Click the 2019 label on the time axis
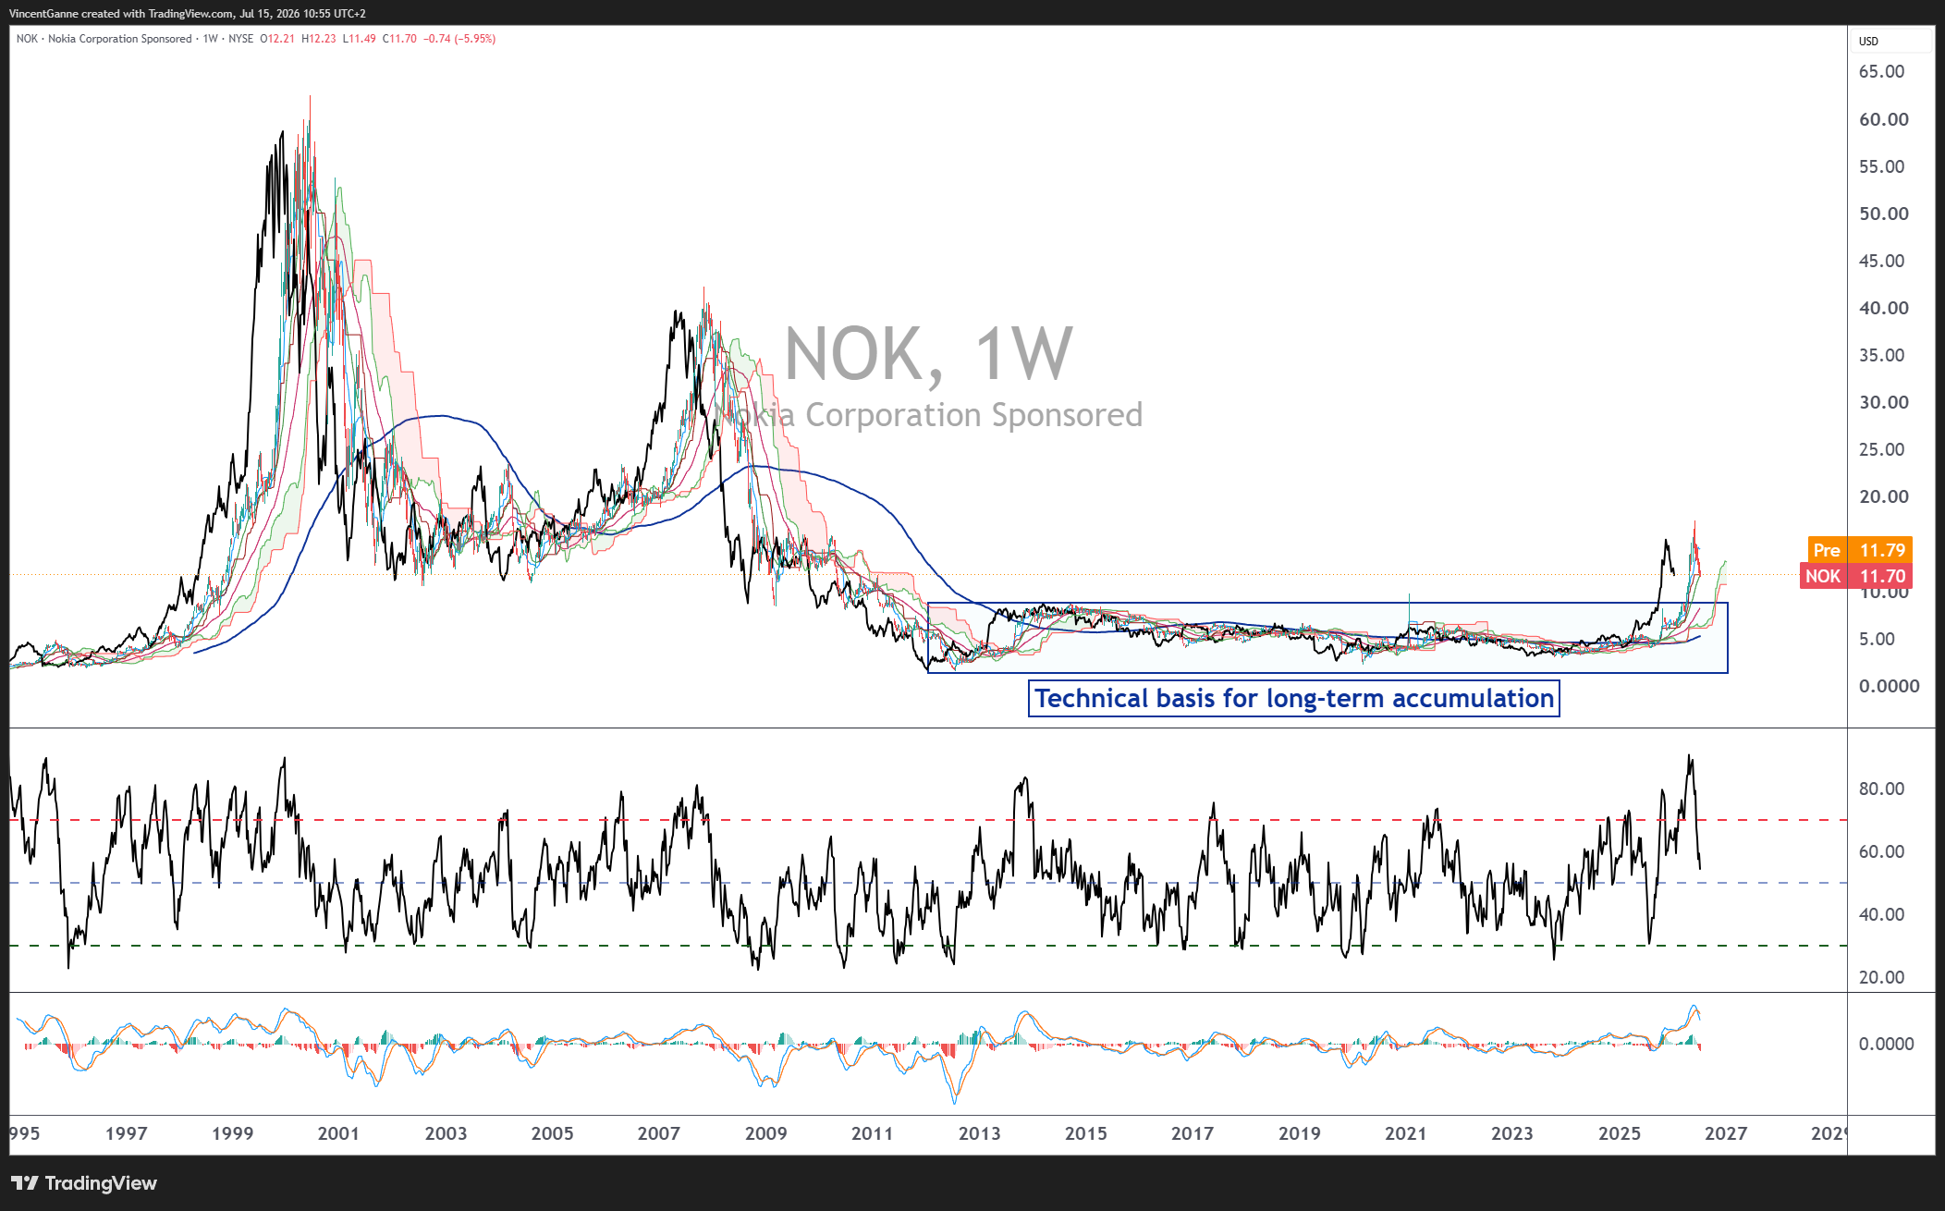The width and height of the screenshot is (1945, 1211). [x=1300, y=1133]
